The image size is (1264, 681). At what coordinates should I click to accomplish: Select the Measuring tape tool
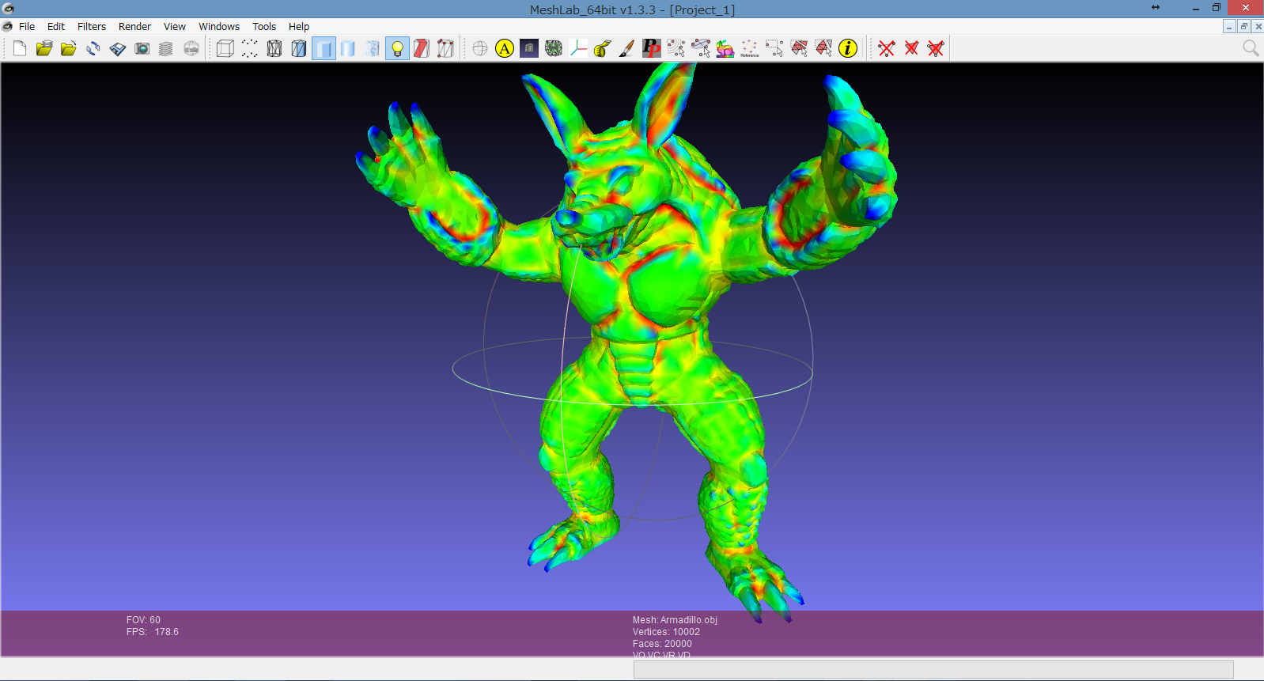[x=603, y=48]
